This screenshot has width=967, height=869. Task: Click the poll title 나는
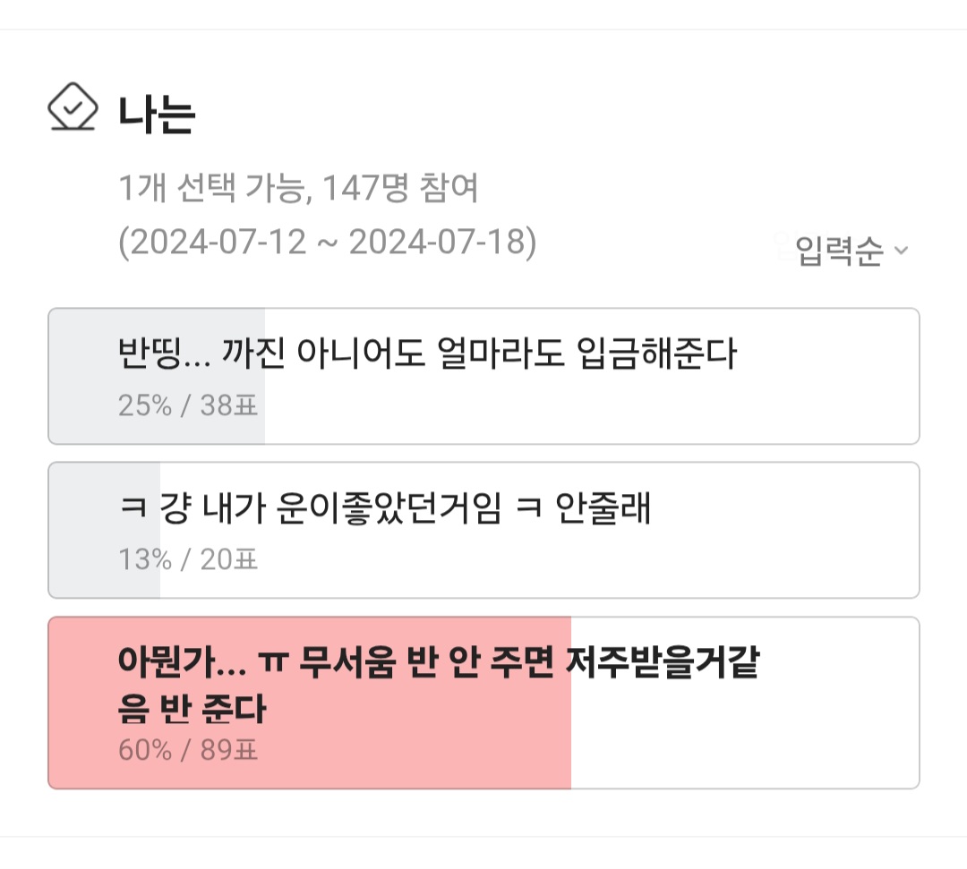[x=157, y=115]
